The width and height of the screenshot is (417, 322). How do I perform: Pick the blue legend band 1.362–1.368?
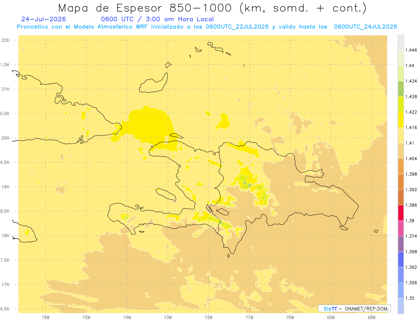tap(401, 259)
